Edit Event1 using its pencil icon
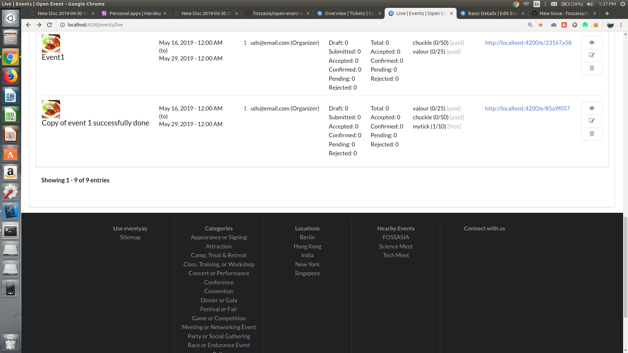This screenshot has width=628, height=353. (592, 55)
